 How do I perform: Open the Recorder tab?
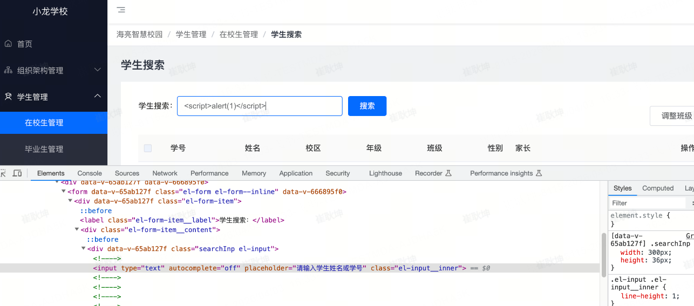(428, 173)
